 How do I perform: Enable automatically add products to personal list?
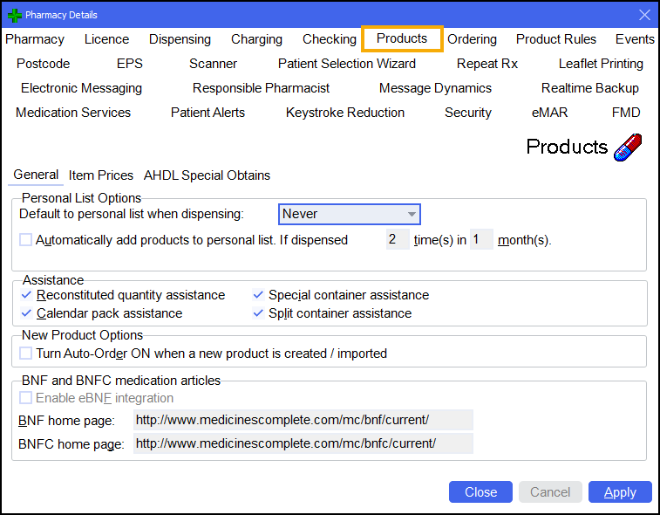pyautogui.click(x=26, y=240)
